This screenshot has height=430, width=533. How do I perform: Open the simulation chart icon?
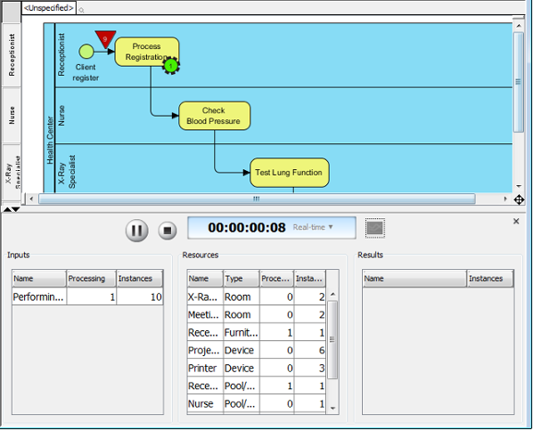click(x=375, y=228)
